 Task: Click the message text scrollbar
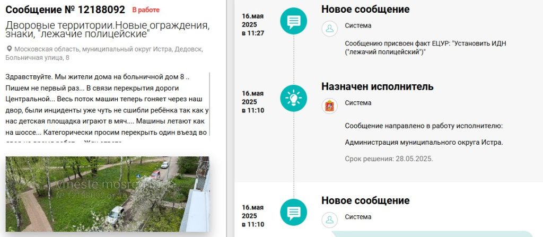point(209,106)
